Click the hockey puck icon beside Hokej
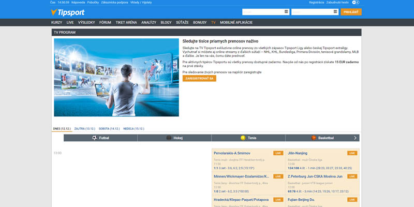This screenshot has height=207, width=414. tap(169, 138)
